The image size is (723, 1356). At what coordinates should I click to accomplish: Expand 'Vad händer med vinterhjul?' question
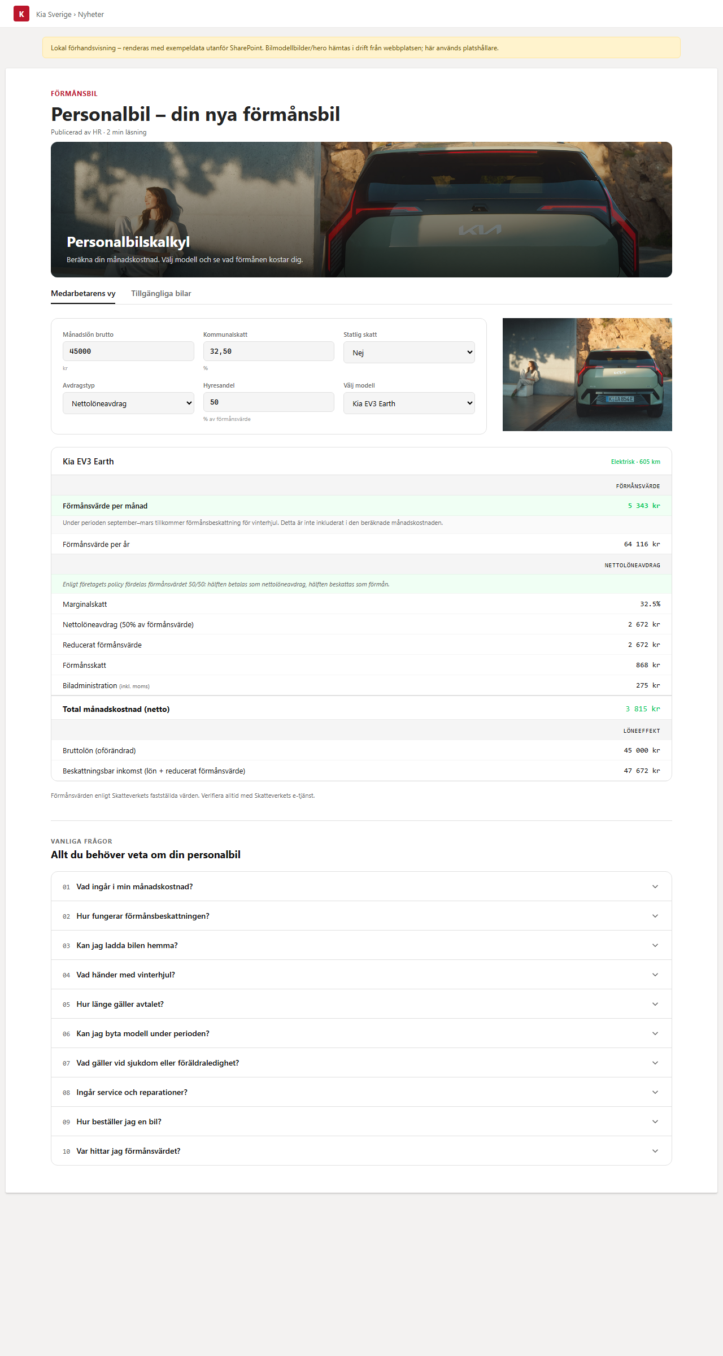pos(361,975)
